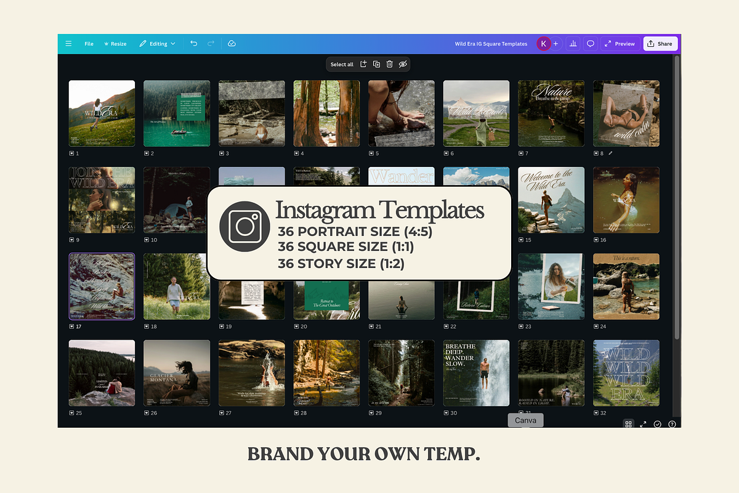The height and width of the screenshot is (493, 739).
Task: Add a collaborator with plus icon
Action: 555,44
